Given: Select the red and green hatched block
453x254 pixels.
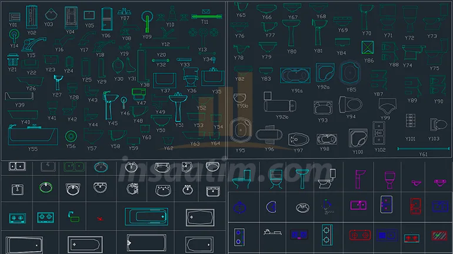Looking at the screenshot, I should point(439,236).
